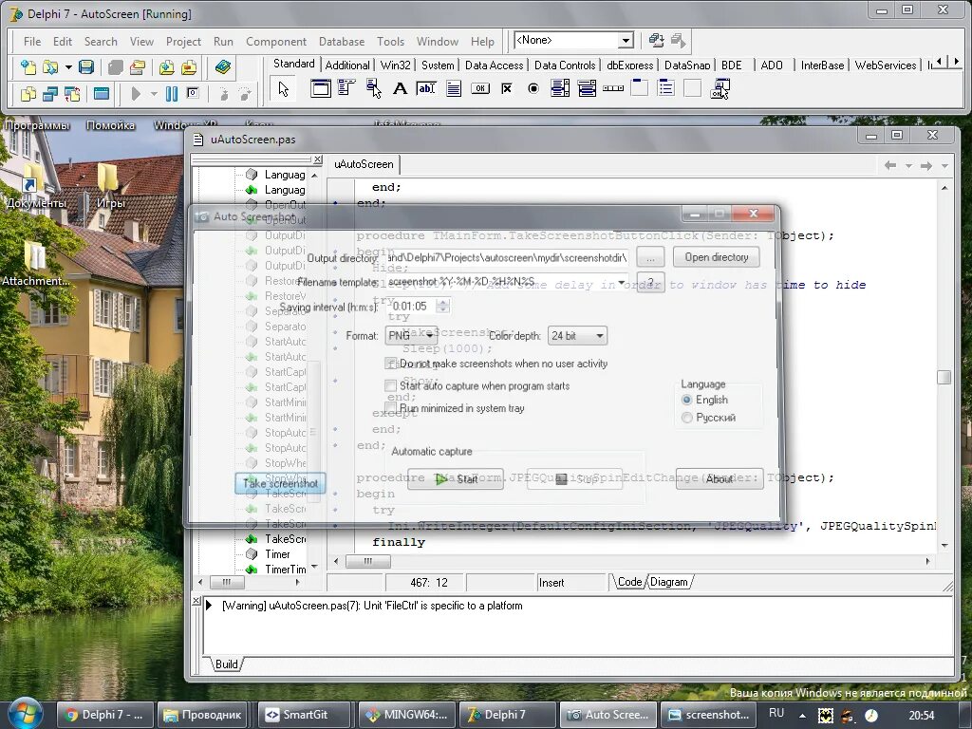Click Toggle Form/Unit toolbar icon

click(x=72, y=94)
